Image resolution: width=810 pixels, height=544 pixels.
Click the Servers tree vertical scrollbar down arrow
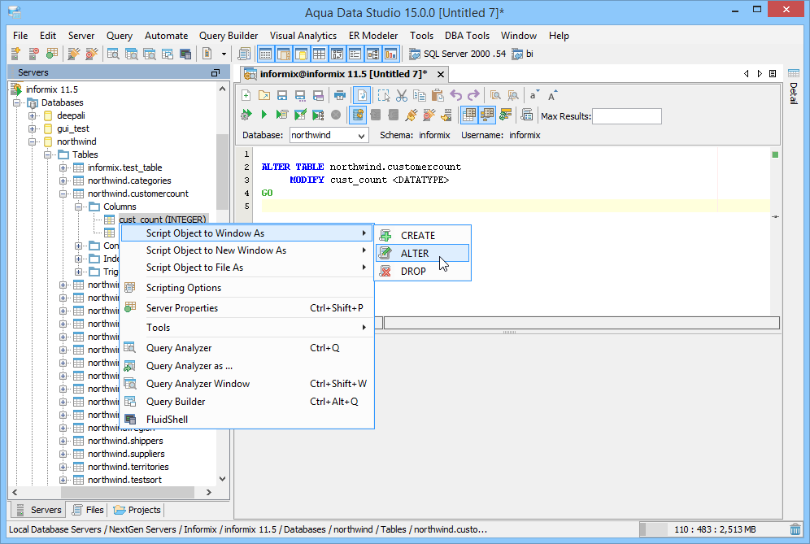coord(223,479)
